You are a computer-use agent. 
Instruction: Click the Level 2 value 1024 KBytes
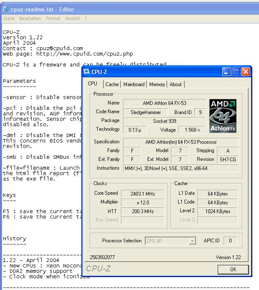218,211
